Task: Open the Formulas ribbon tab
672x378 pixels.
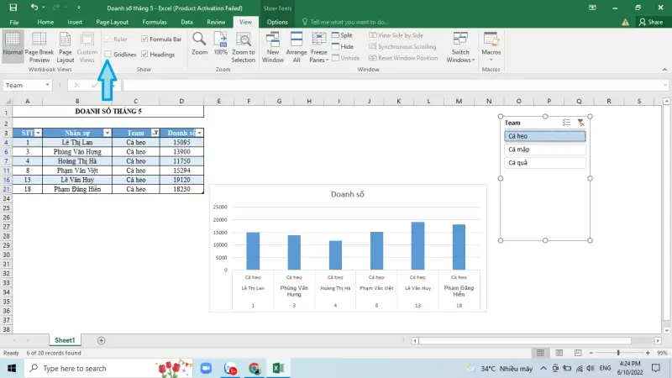Action: pyautogui.click(x=153, y=22)
